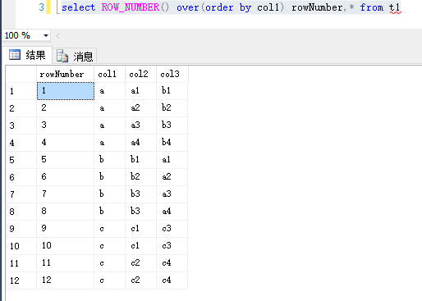The width and height of the screenshot is (422, 301).
Task: Select the highlighted rowNumber cell with value 1
Action: pyautogui.click(x=66, y=91)
